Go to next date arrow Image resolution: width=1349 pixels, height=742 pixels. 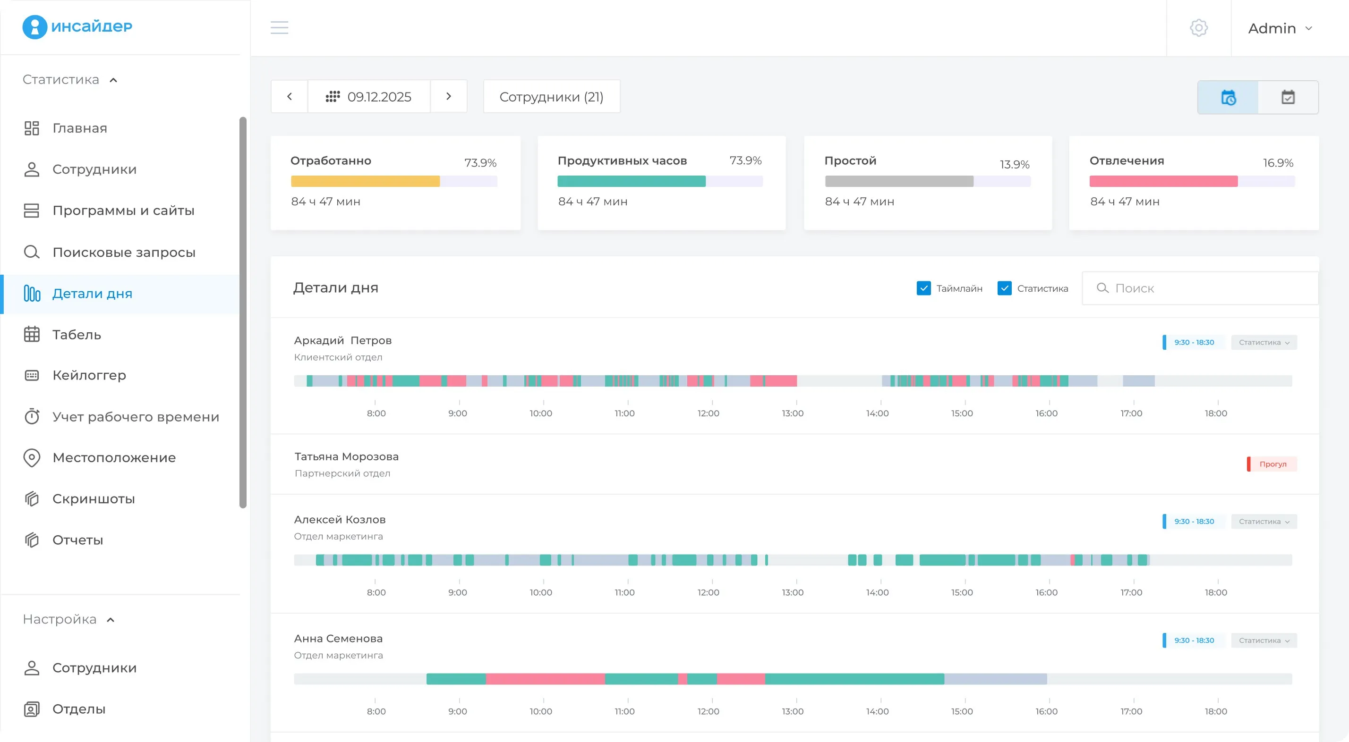pyautogui.click(x=448, y=96)
